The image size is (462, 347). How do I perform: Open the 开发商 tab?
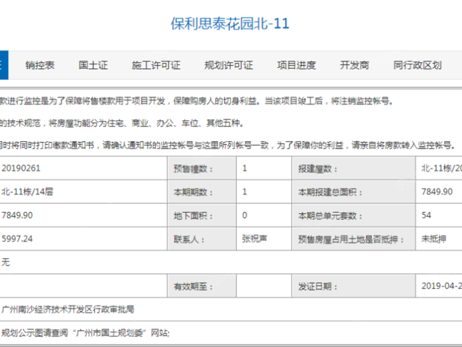[355, 65]
